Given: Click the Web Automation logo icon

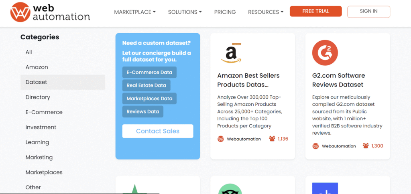Looking at the screenshot, I should pos(20,12).
